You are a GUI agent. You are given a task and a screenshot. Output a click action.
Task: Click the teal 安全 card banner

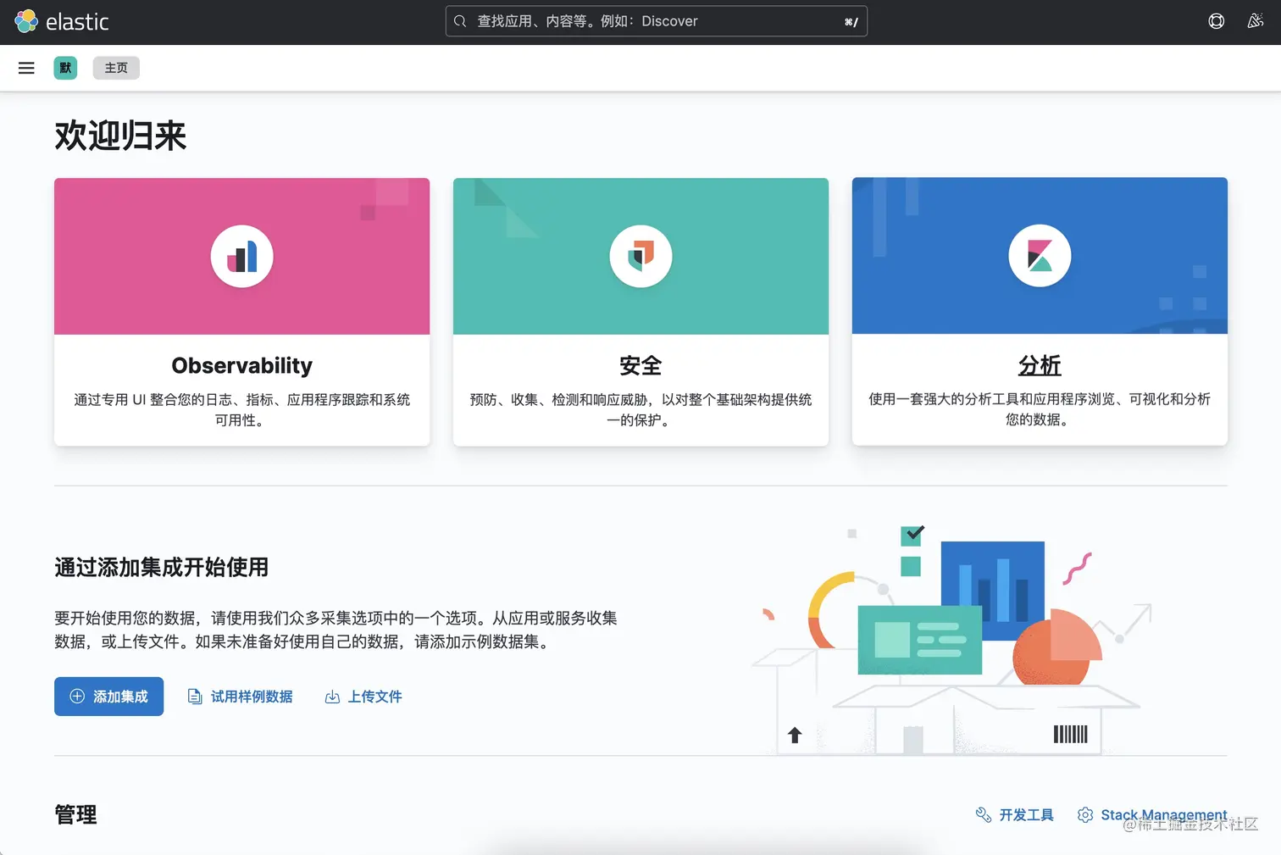[x=640, y=256]
